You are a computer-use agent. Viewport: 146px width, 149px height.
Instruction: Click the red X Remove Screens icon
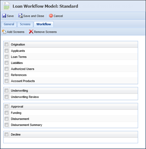click(x=31, y=32)
